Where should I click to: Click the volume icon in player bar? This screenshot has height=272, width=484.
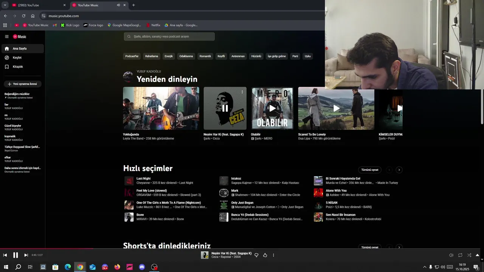[x=451, y=255]
